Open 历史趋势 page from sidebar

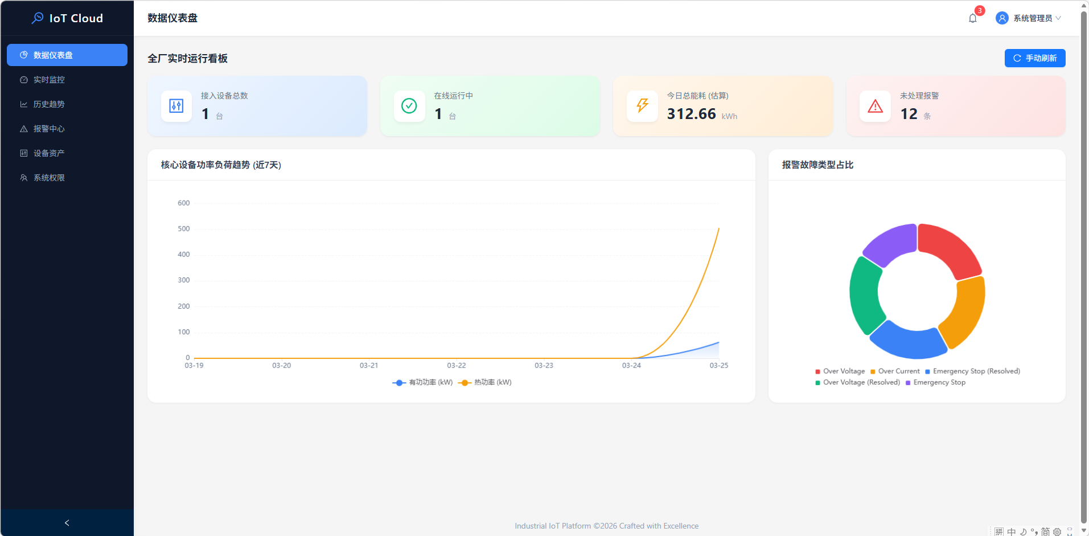(x=49, y=104)
